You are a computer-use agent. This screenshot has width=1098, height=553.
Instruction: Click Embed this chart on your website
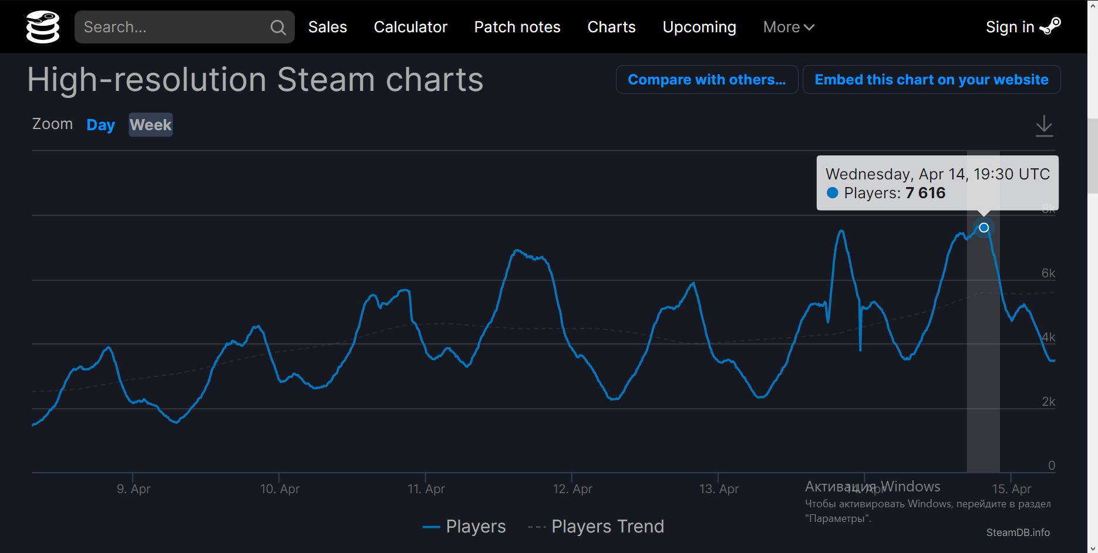point(932,79)
